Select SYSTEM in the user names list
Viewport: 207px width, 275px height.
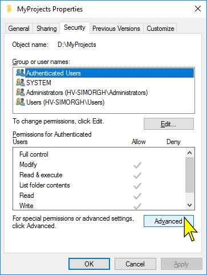[39, 83]
